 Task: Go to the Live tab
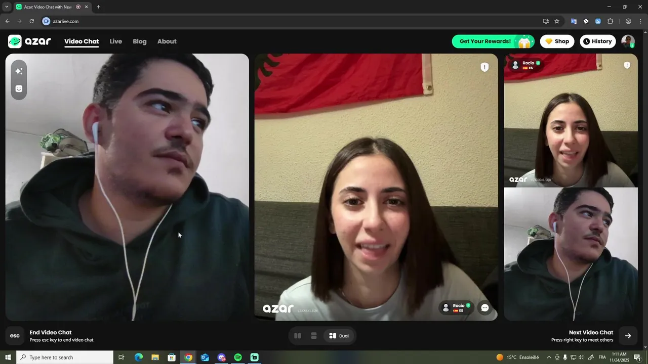(x=116, y=41)
